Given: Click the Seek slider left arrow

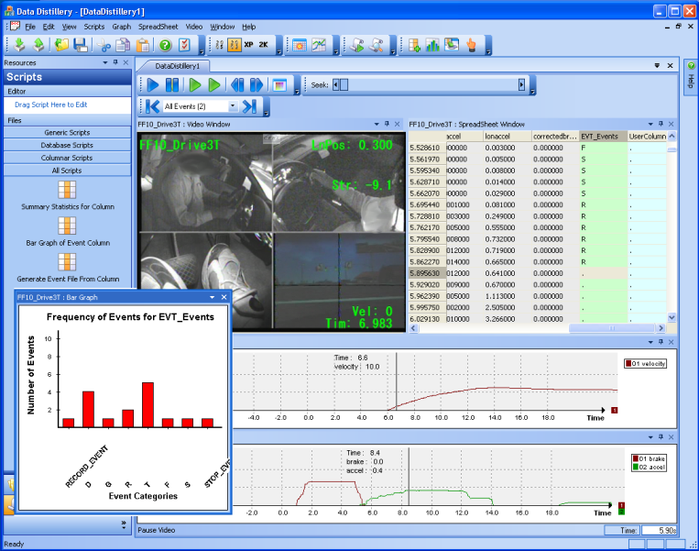Looking at the screenshot, I should tap(336, 84).
